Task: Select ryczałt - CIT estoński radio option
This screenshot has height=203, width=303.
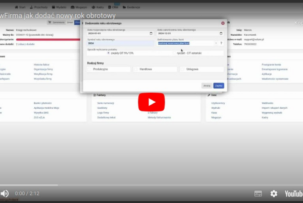Action: (175, 53)
